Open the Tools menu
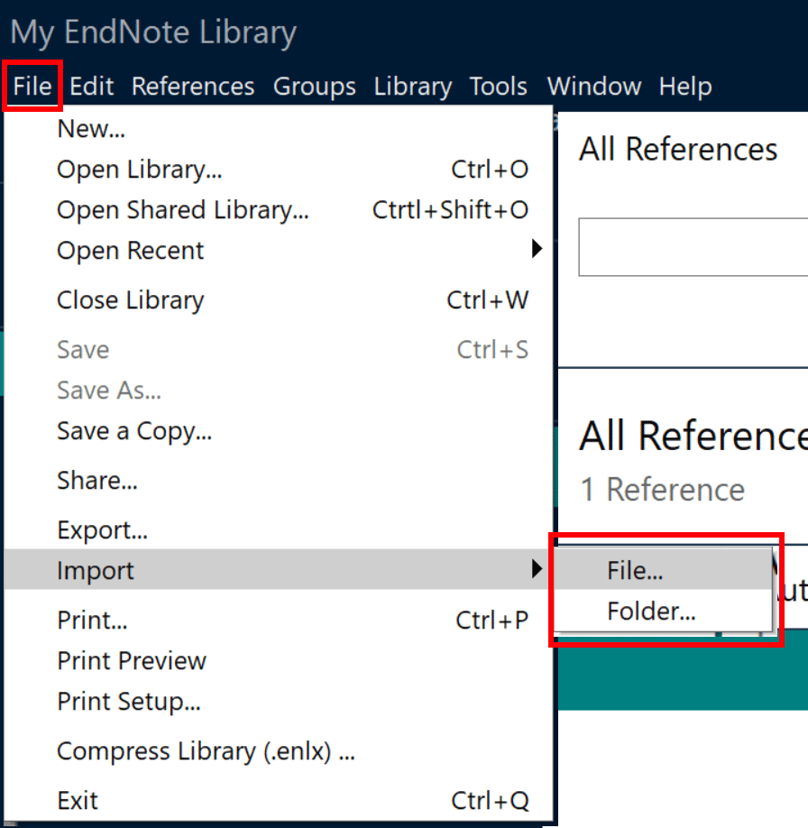Screen dimensions: 808x828 (499, 87)
